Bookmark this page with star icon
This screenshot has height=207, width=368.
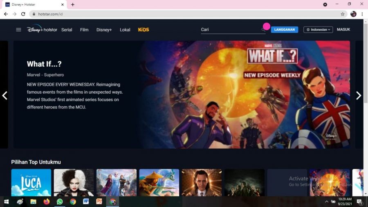343,14
